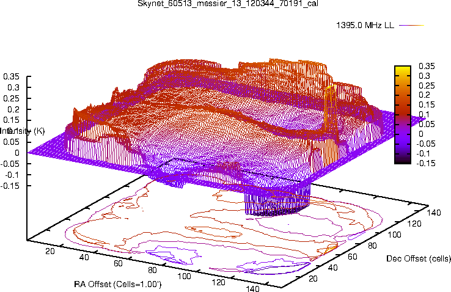Select the 0.3 label on the color bar
The image size is (451, 292).
[x=424, y=76]
